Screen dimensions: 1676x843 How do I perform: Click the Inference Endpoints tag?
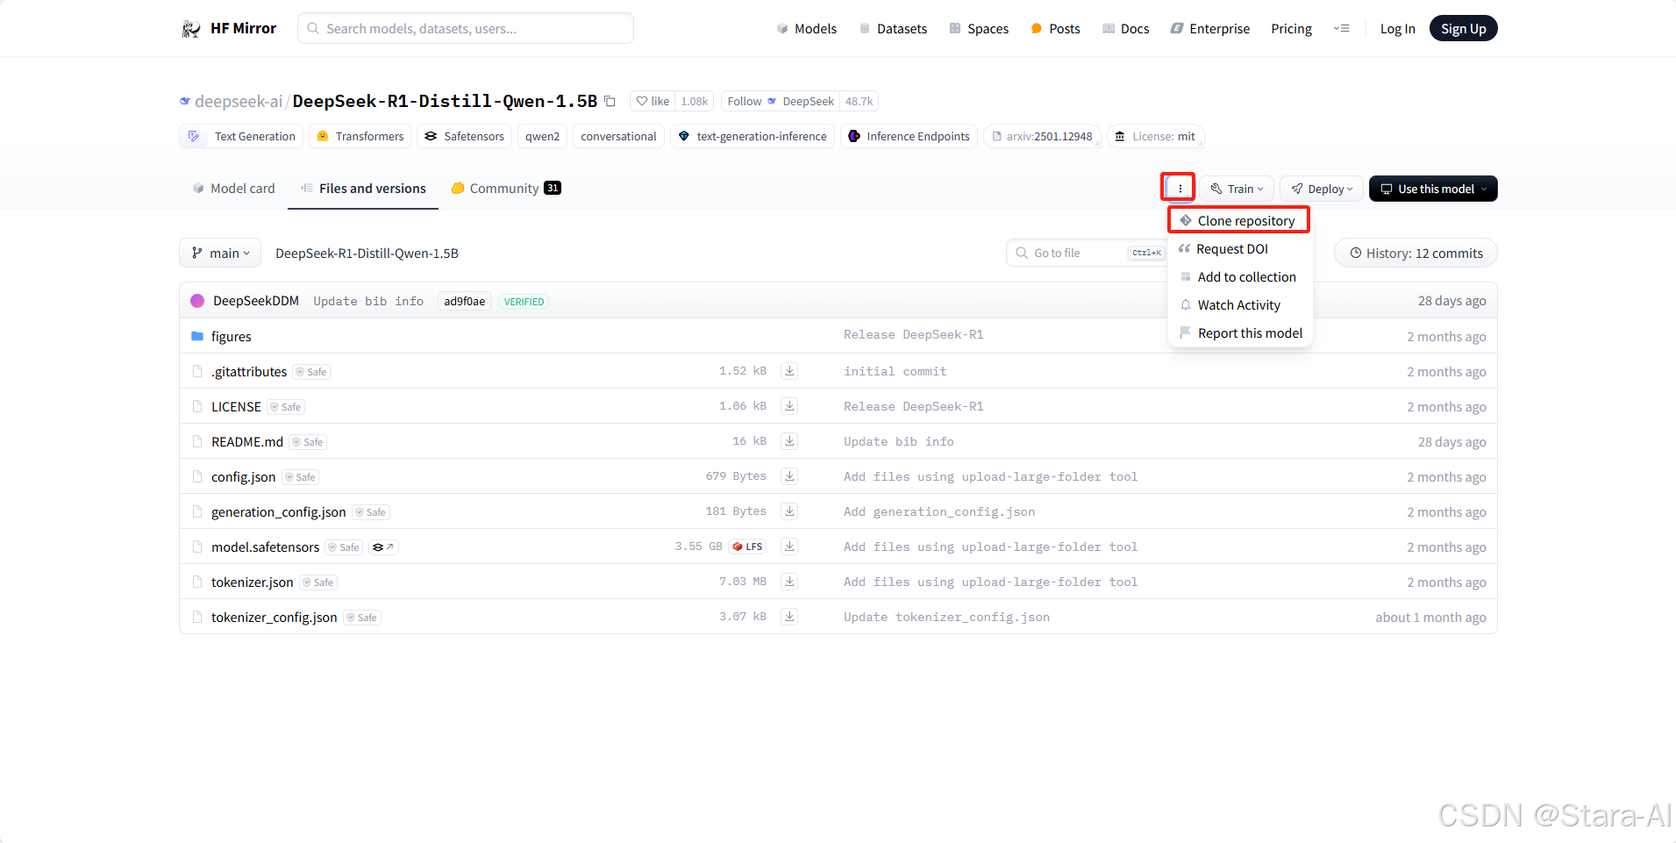point(909,136)
